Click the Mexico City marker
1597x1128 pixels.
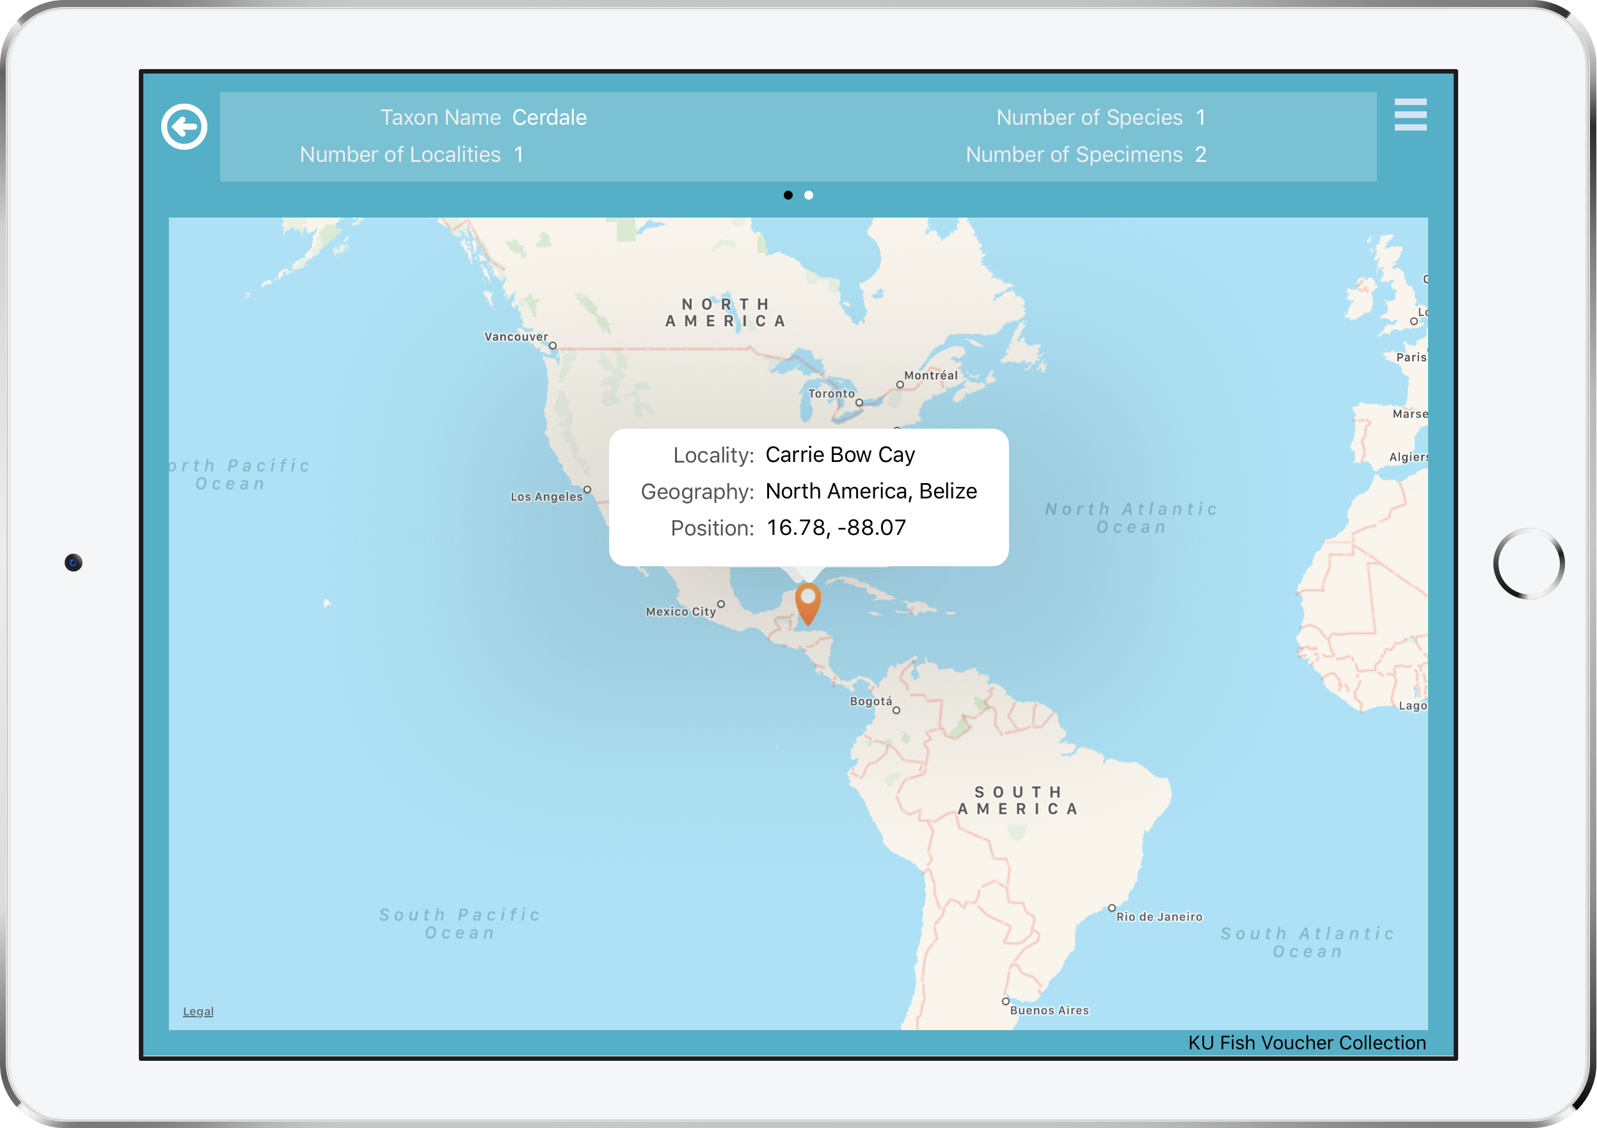coord(720,605)
